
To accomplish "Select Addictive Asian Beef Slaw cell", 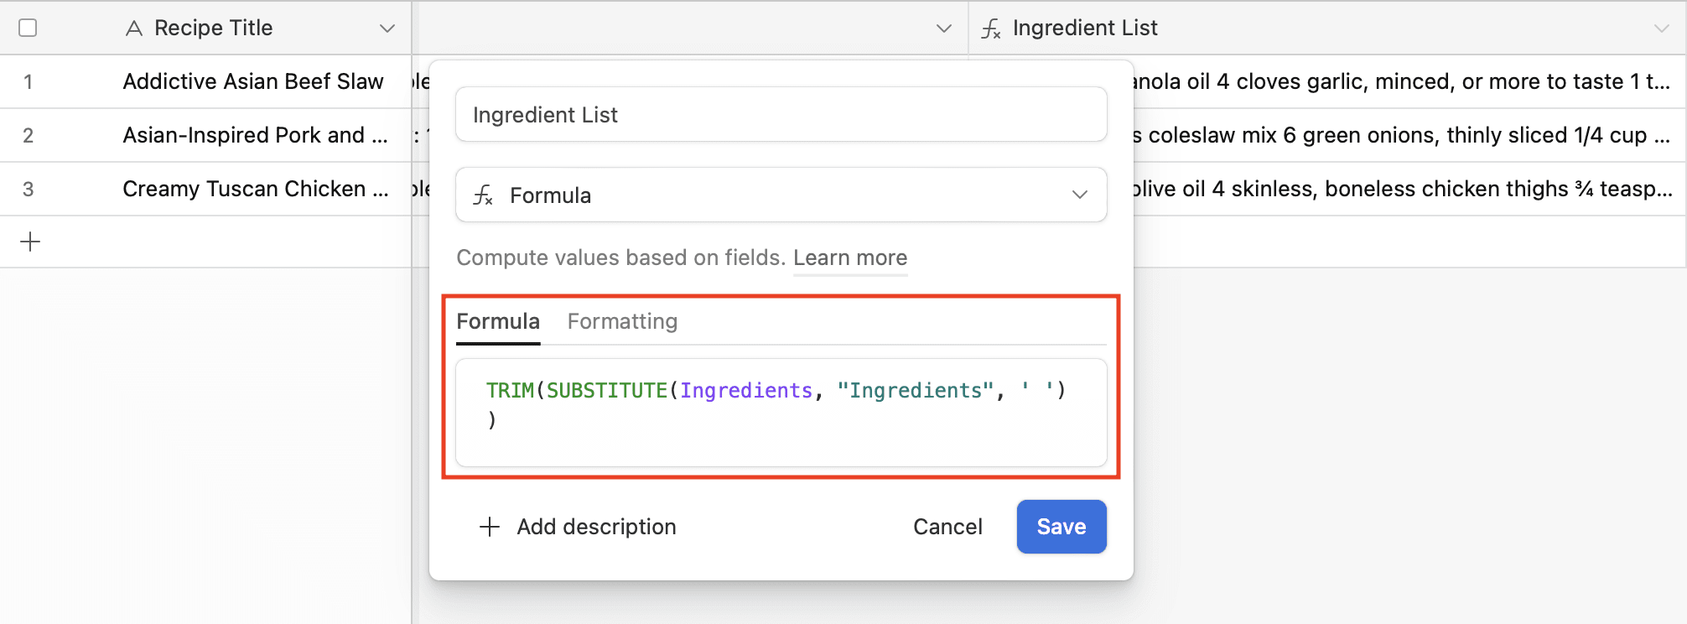I will coord(253,81).
